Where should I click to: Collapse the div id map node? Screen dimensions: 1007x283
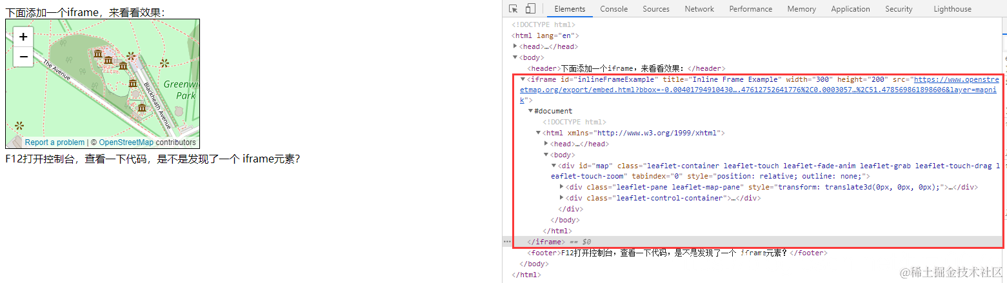[553, 166]
